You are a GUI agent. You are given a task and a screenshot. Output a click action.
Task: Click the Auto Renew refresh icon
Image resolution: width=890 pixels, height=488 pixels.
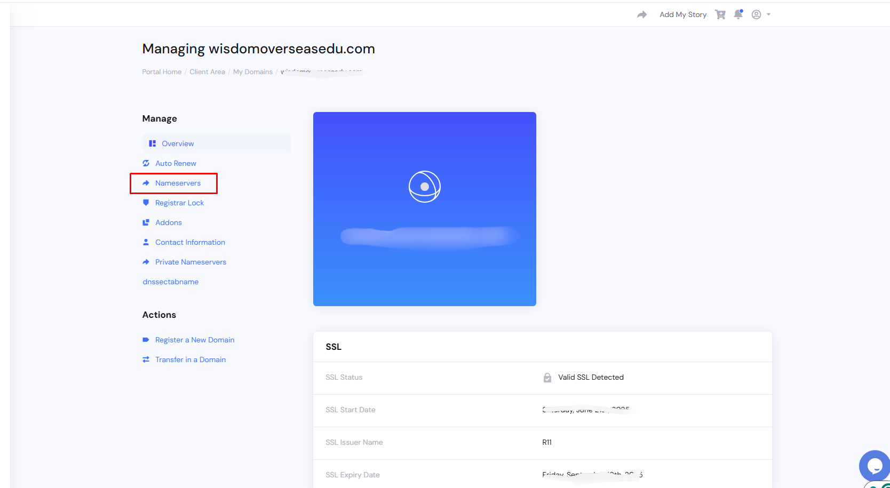pos(146,163)
